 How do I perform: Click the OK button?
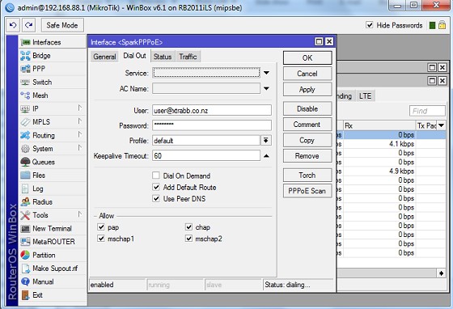[307, 57]
